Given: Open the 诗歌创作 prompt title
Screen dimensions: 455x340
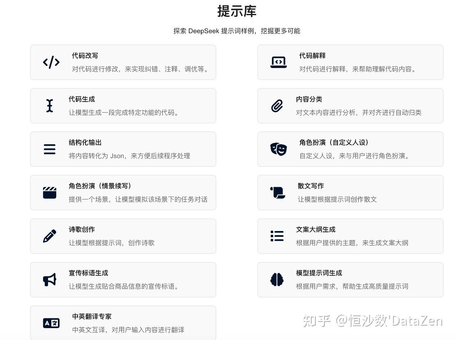Looking at the screenshot, I should point(82,229).
